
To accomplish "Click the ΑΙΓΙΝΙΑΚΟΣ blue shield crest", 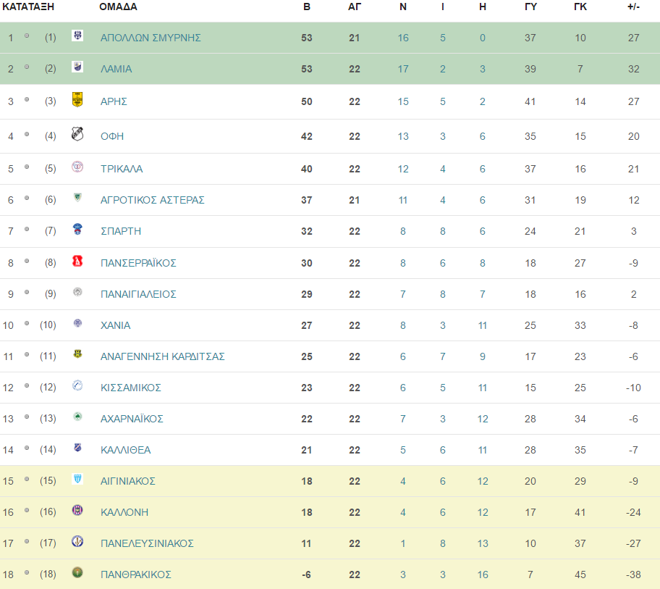I will 77,479.
